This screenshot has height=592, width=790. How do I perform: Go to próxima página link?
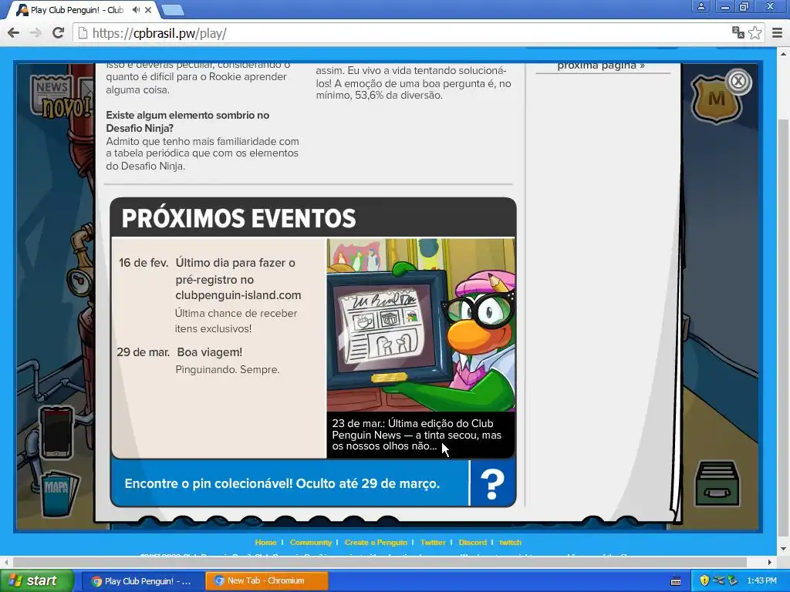click(x=601, y=66)
